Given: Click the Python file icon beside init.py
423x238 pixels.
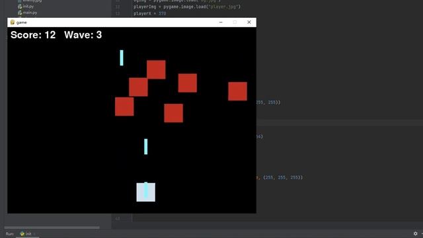Looking at the screenshot, I should click(20, 6).
